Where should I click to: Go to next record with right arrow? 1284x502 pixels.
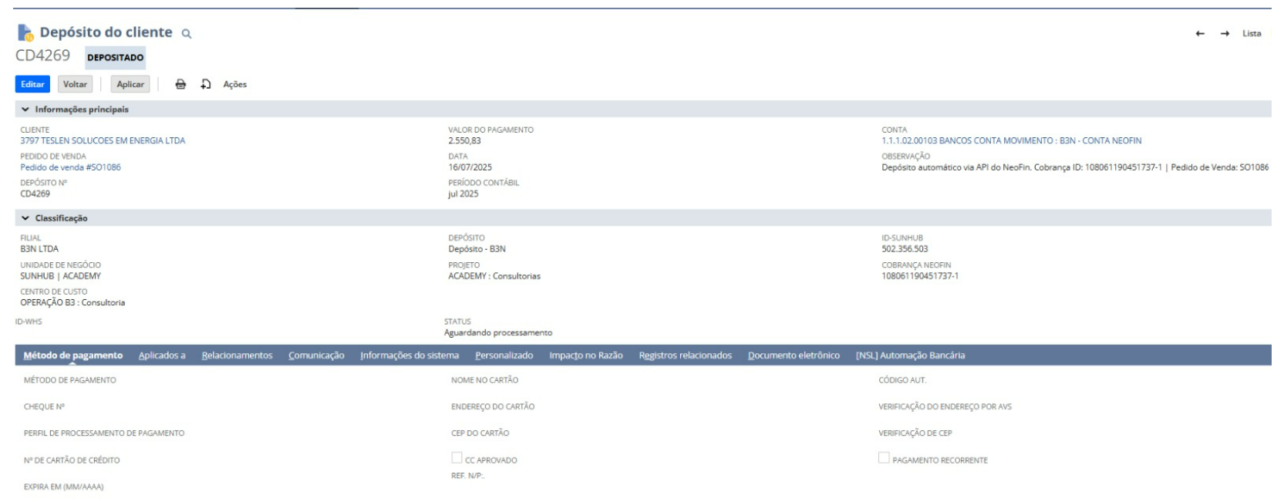pyautogui.click(x=1225, y=34)
